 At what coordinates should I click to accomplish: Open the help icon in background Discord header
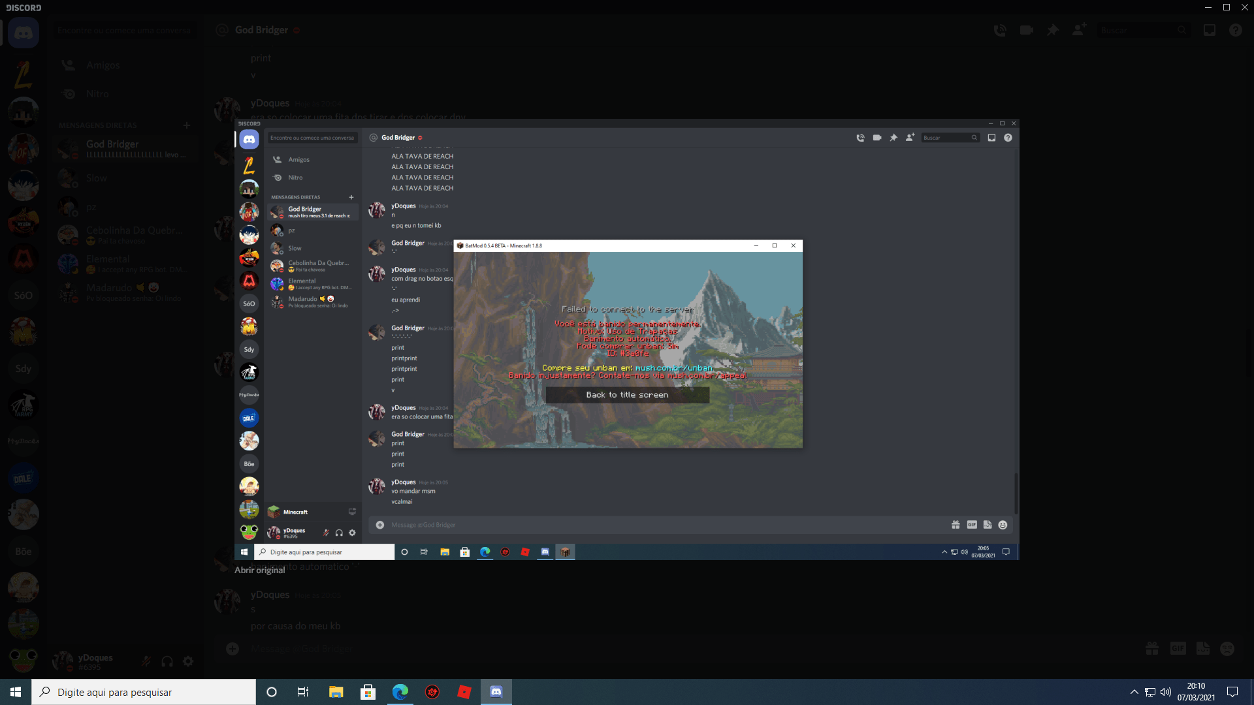[1236, 30]
